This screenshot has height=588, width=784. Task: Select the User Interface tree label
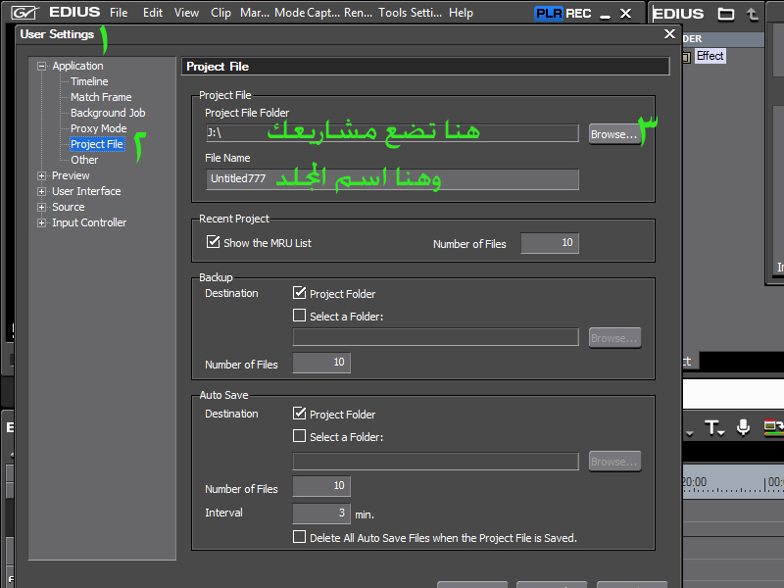[x=86, y=191]
